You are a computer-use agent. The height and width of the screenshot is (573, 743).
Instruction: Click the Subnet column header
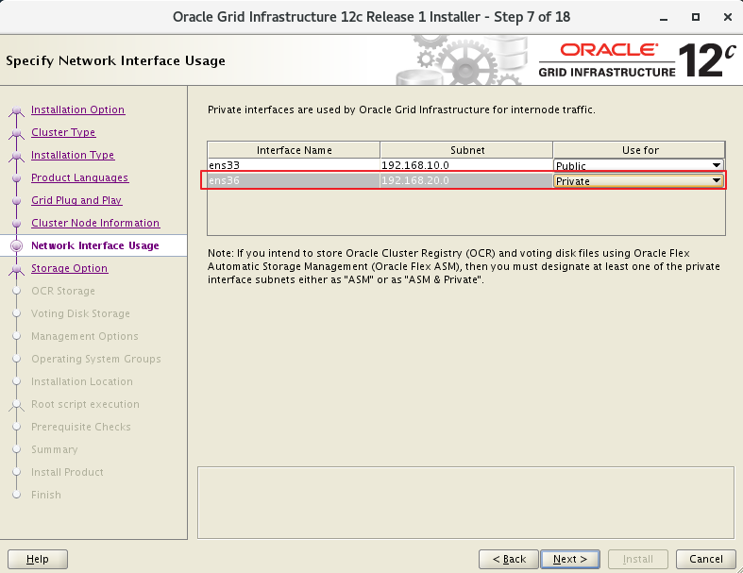466,150
